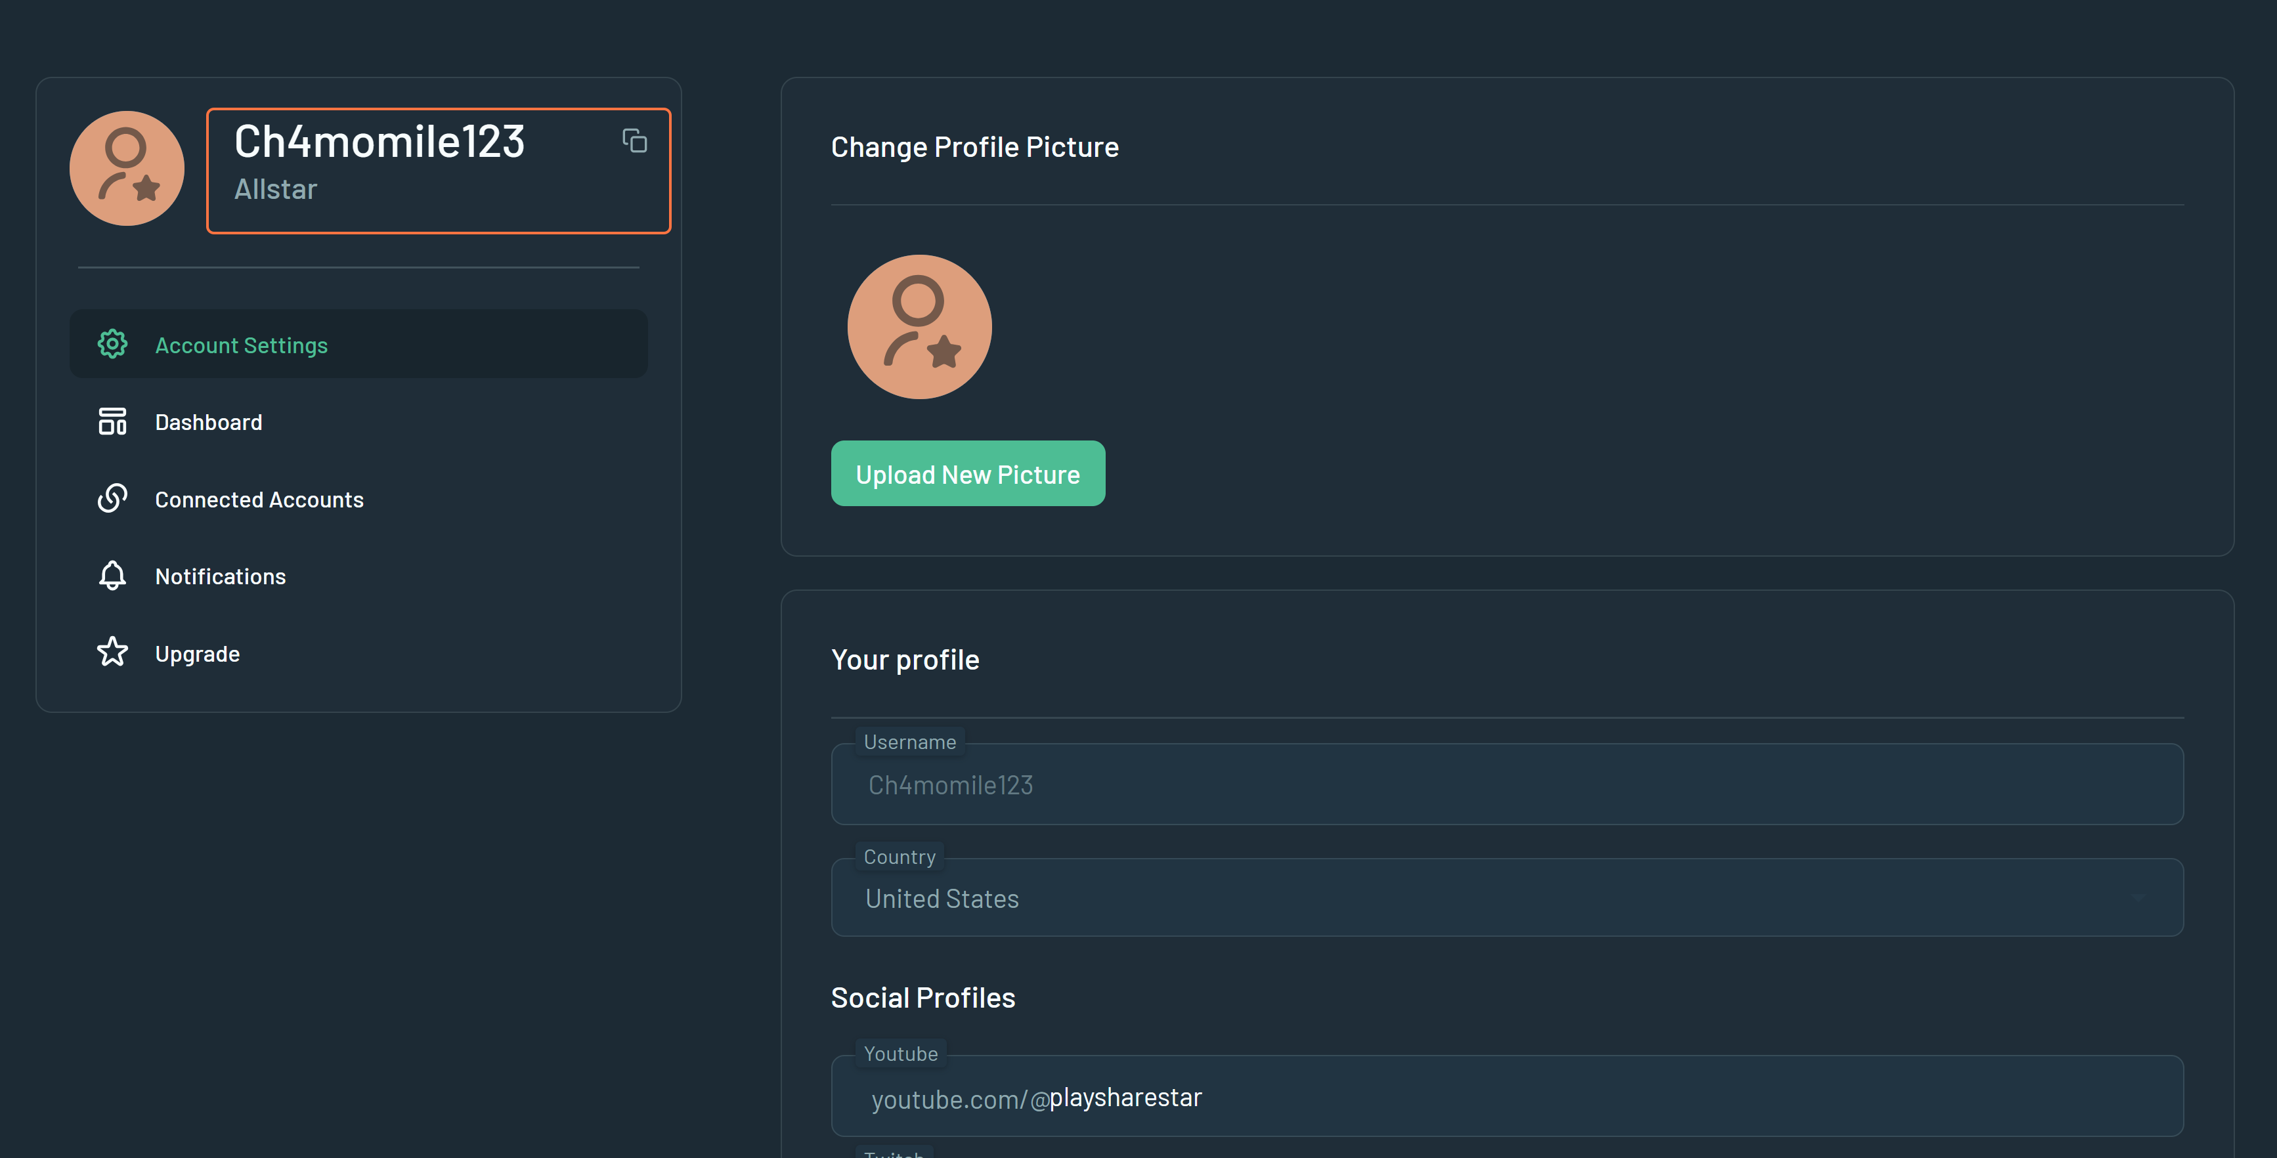Click the small sidebar avatar icon
Screen dimensions: 2277x1158
(127, 168)
